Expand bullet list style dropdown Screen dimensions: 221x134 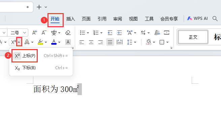coord(88,33)
